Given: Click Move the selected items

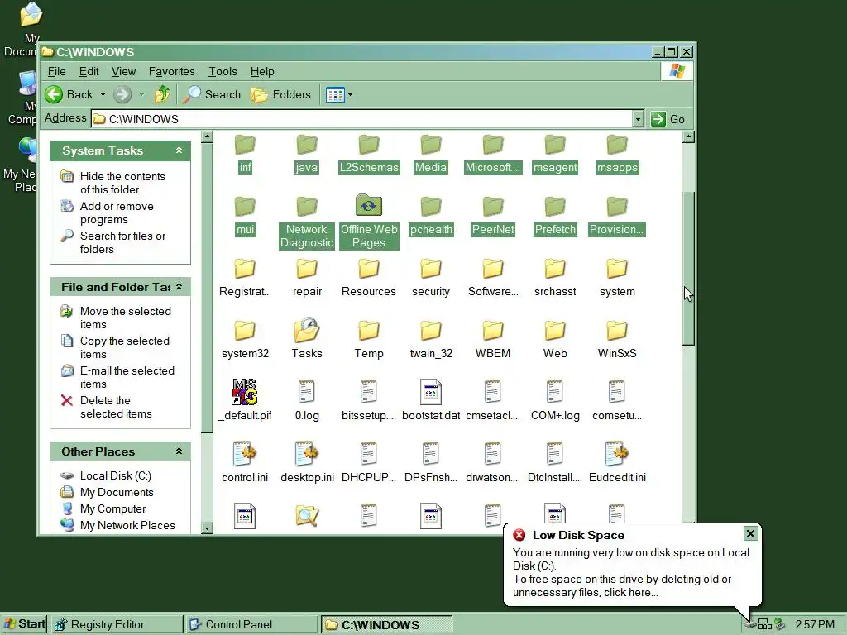Looking at the screenshot, I should (x=126, y=317).
